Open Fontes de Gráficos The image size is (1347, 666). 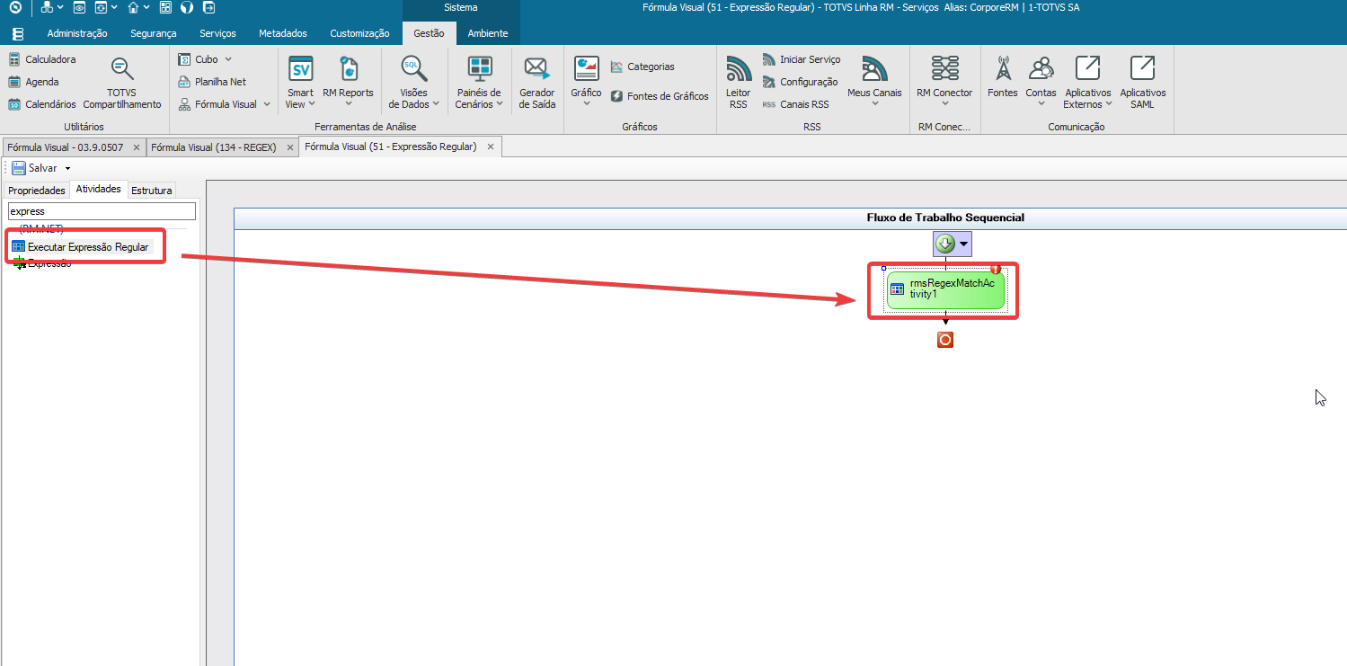[x=660, y=96]
